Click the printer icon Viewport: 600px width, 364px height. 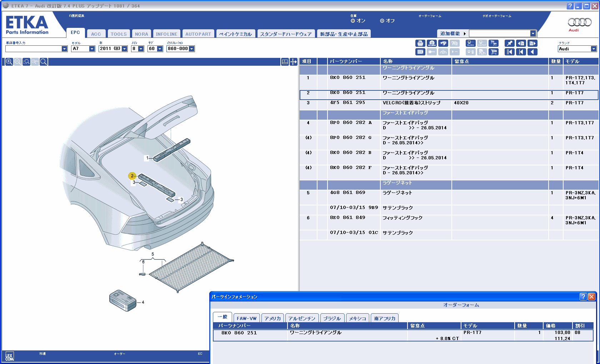[x=420, y=43]
